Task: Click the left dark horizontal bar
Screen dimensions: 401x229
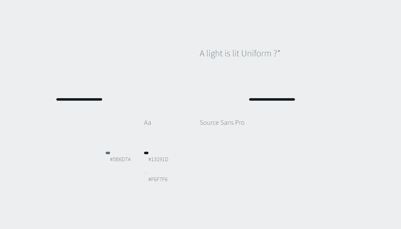Action: pos(79,100)
